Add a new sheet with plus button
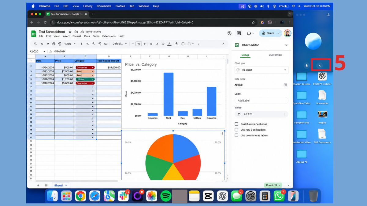The height and width of the screenshot is (206, 367). tap(38, 185)
